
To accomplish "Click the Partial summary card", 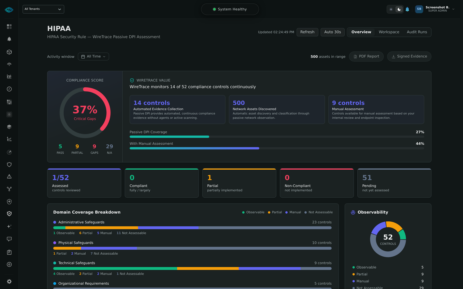I will point(239,183).
